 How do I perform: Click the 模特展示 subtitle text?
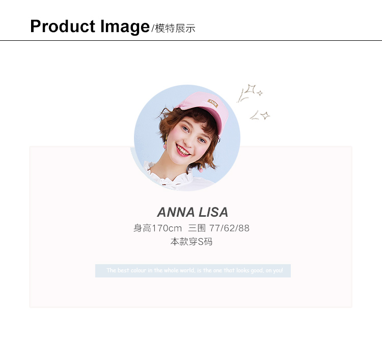175,29
